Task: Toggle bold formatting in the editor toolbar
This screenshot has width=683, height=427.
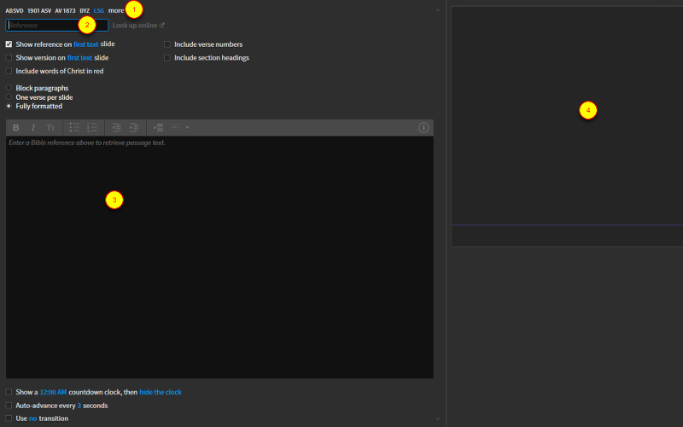Action: 16,127
